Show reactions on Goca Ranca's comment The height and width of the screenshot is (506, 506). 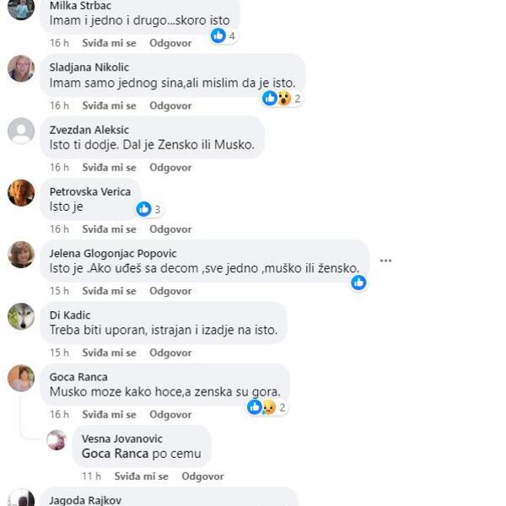267,407
